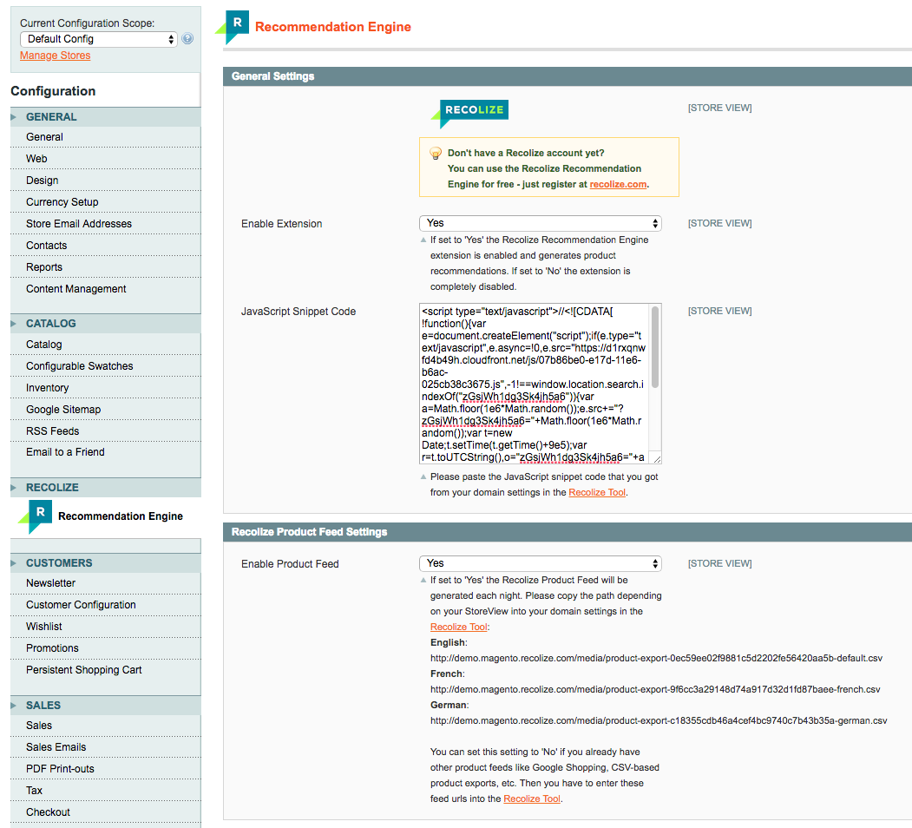This screenshot has height=828, width=912.
Task: Collapse the RECOLIZE section arrow in sidebar
Action: 13,488
